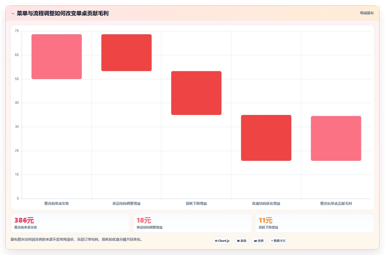385x255 pixels.
Task: Click the lightning icon beside the title
Action: (13, 13)
